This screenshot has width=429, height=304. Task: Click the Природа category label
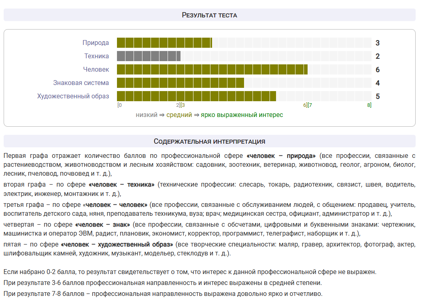96,43
